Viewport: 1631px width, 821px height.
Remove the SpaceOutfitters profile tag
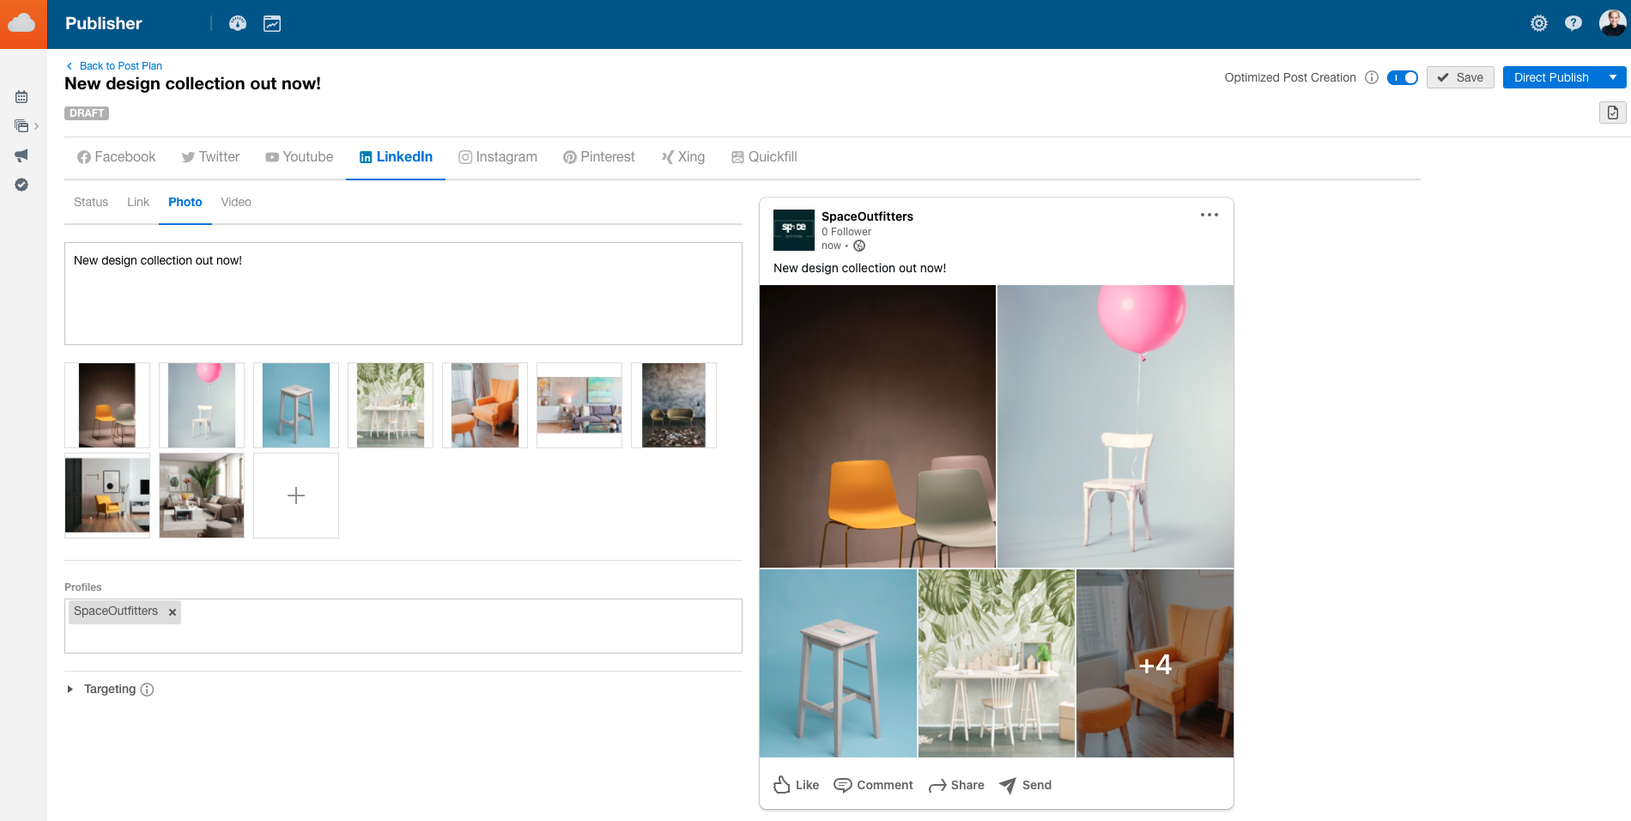[x=172, y=611]
